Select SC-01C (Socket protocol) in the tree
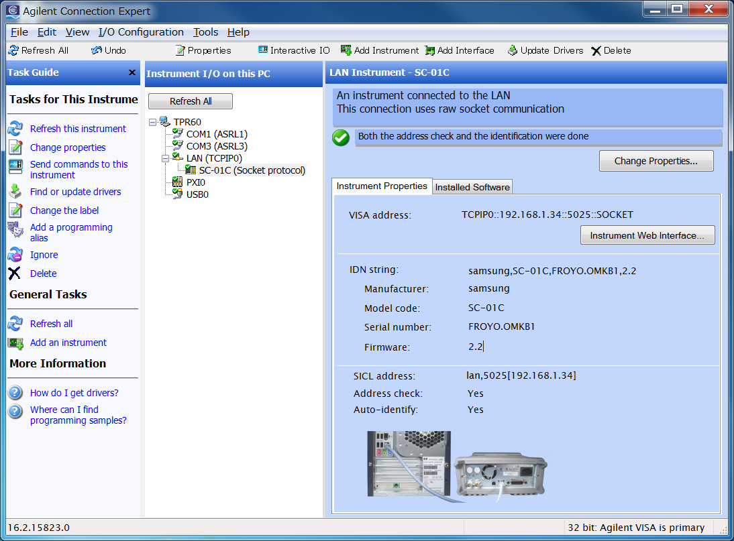This screenshot has width=734, height=541. 252,170
